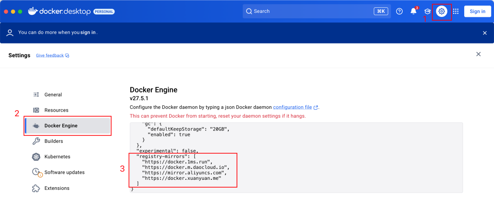Click the Docker whale logo
This screenshot has height=205, width=494.
tap(32, 11)
